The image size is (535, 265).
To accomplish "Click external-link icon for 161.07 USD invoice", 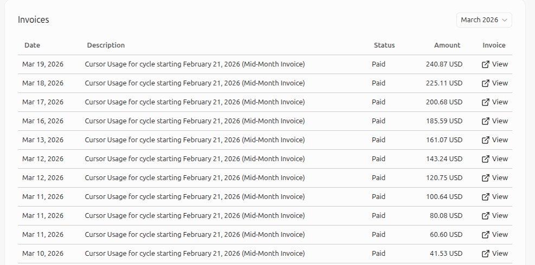I will tap(485, 140).
